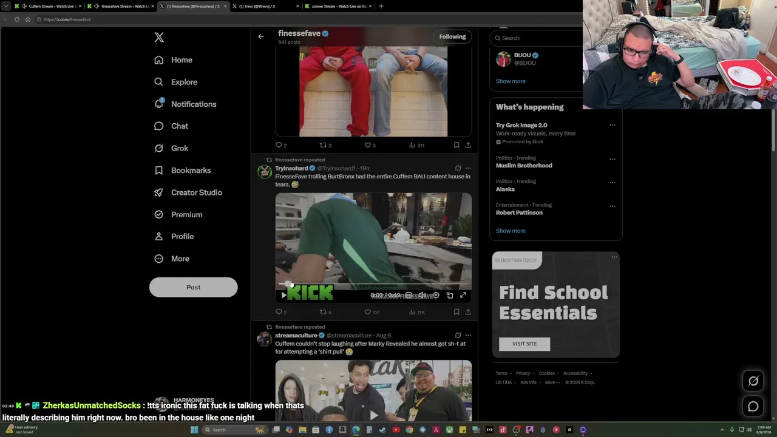Switch to the Cuffem Stream browser tab
777x437 pixels.
coord(47,6)
